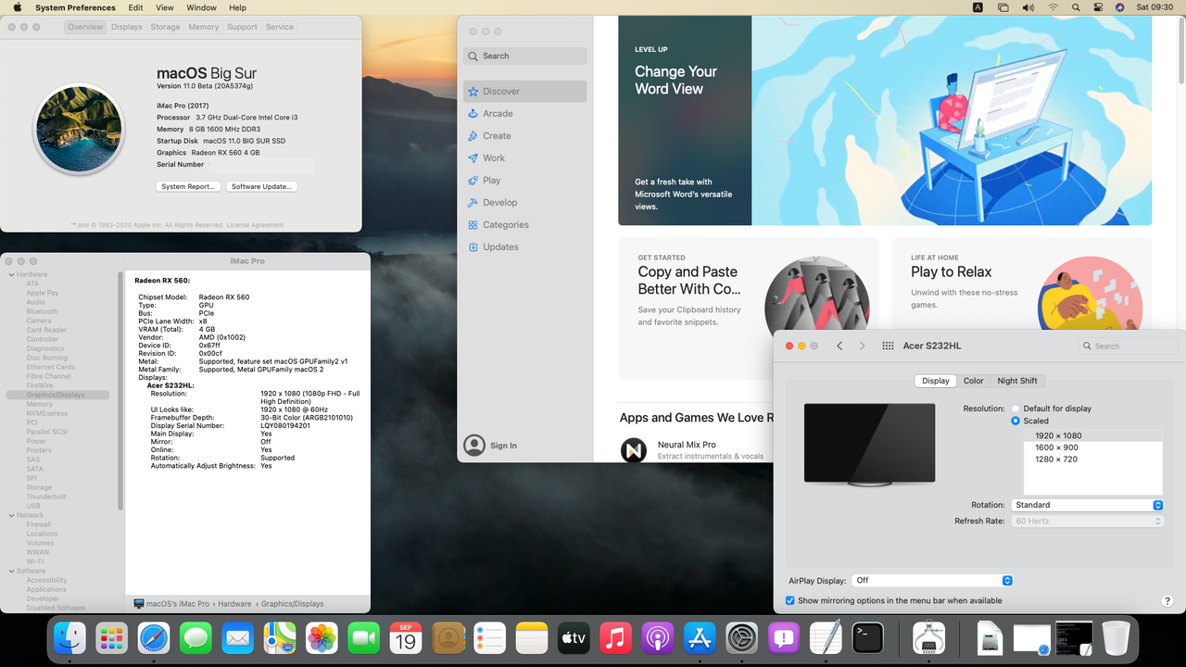Open Podcasts from the dock

tap(658, 637)
